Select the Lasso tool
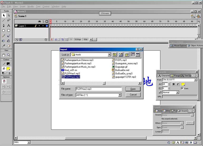 (x=9, y=20)
